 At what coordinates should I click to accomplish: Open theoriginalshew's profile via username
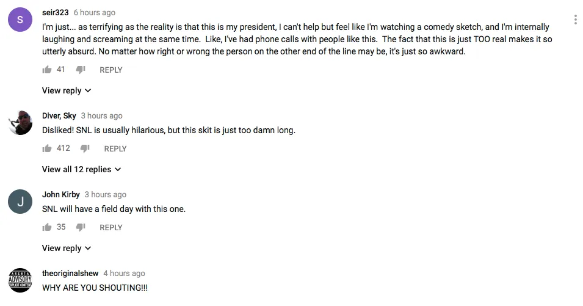pos(70,273)
